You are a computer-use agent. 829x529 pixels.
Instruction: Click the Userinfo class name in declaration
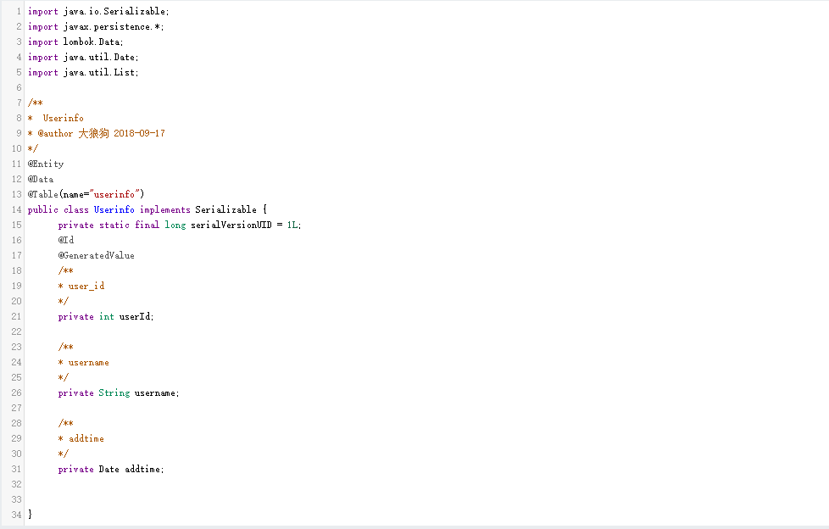click(114, 210)
